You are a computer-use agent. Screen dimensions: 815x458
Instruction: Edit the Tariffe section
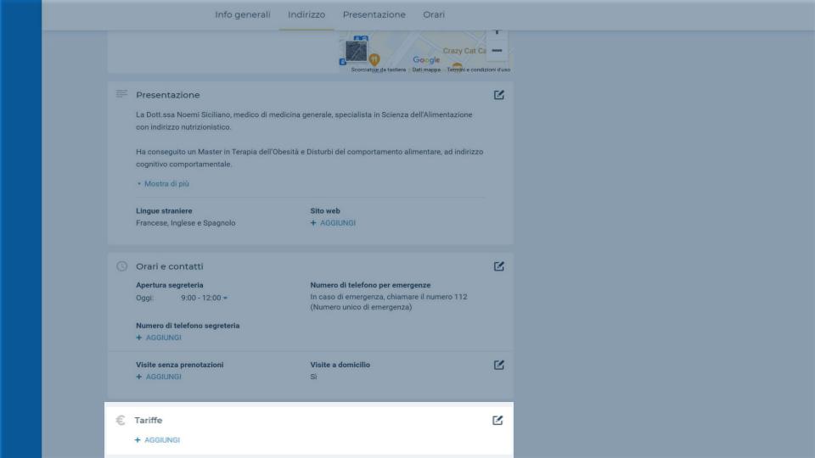click(x=497, y=420)
